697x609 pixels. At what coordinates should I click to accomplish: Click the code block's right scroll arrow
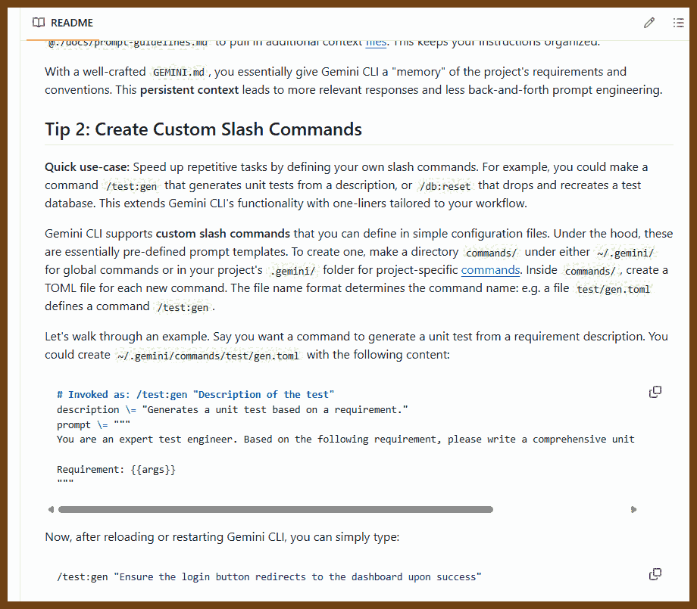click(x=633, y=510)
